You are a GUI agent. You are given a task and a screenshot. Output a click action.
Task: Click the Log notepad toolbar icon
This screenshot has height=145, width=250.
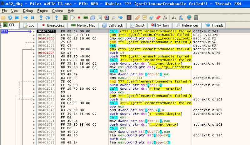(x=72, y=18)
